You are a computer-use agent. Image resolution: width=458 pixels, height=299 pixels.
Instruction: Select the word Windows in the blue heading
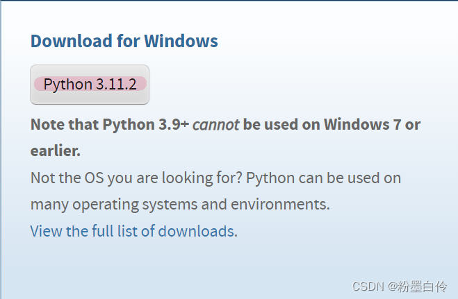pyautogui.click(x=181, y=41)
